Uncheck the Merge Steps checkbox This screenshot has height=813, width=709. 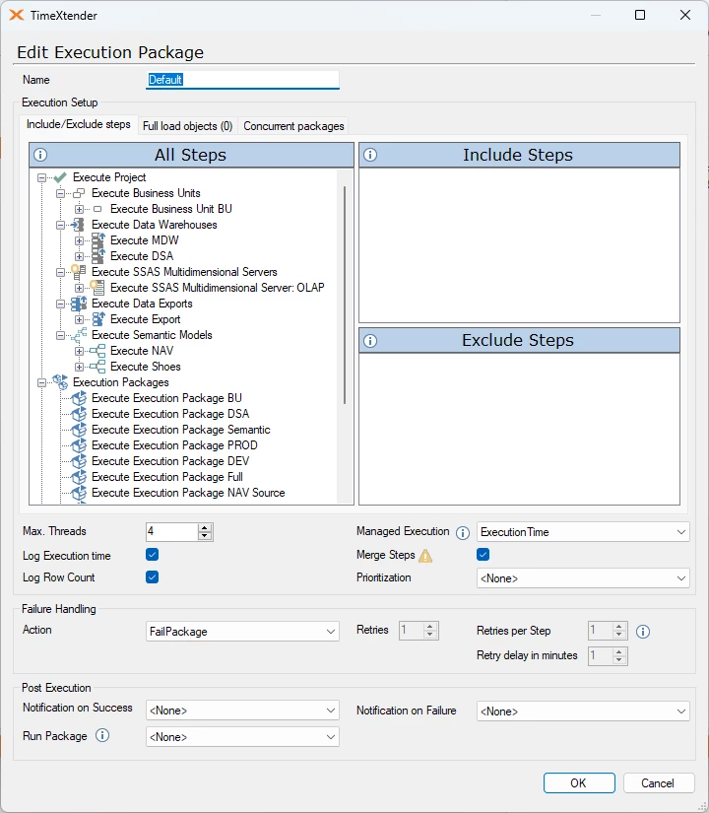tap(483, 555)
